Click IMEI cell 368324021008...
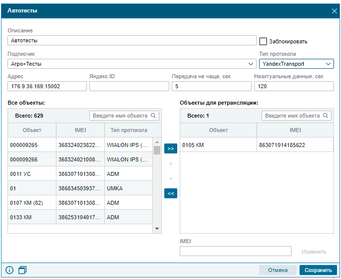Viewport: 341px width, 279px height. click(x=80, y=159)
